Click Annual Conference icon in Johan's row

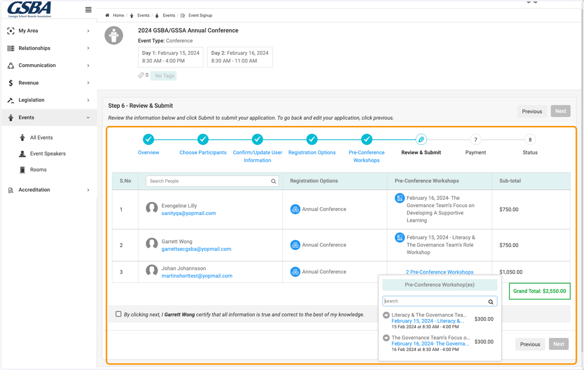point(295,272)
